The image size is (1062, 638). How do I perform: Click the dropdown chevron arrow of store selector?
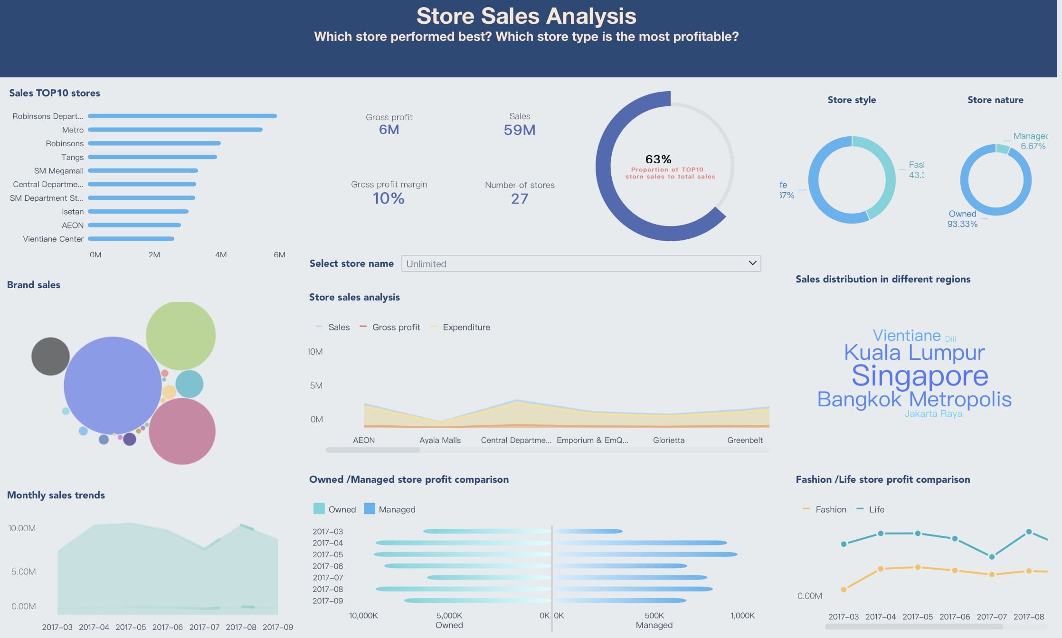752,263
